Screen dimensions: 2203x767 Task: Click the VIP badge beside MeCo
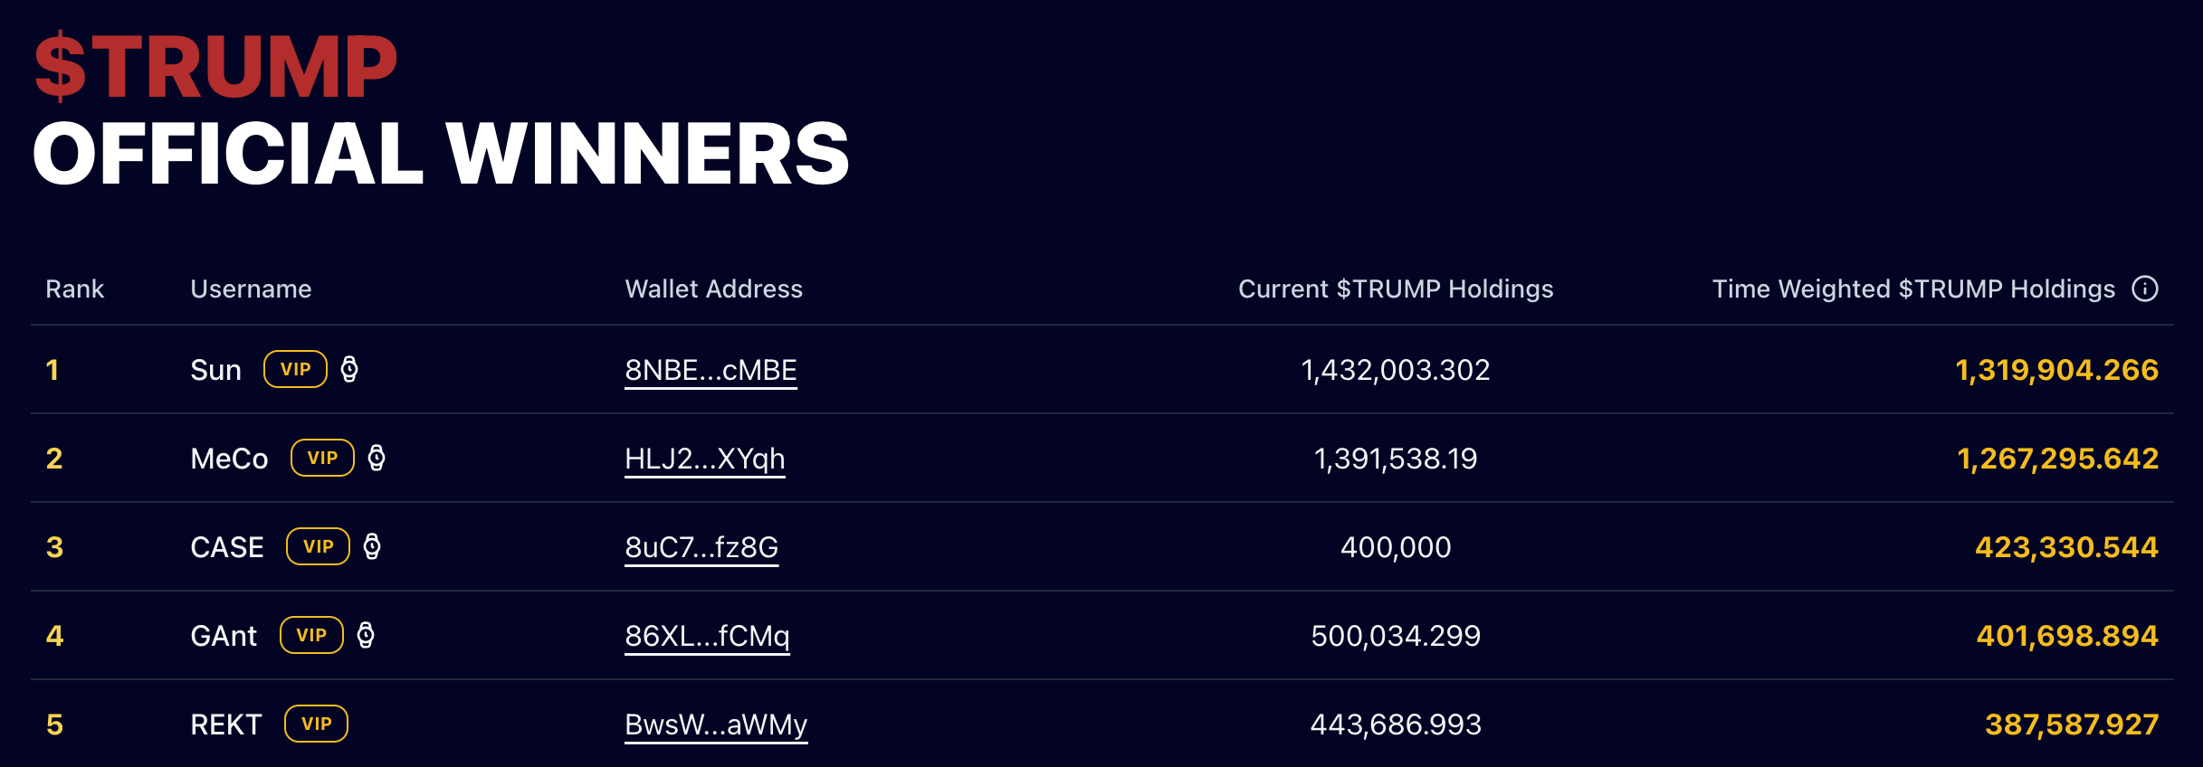coord(322,458)
